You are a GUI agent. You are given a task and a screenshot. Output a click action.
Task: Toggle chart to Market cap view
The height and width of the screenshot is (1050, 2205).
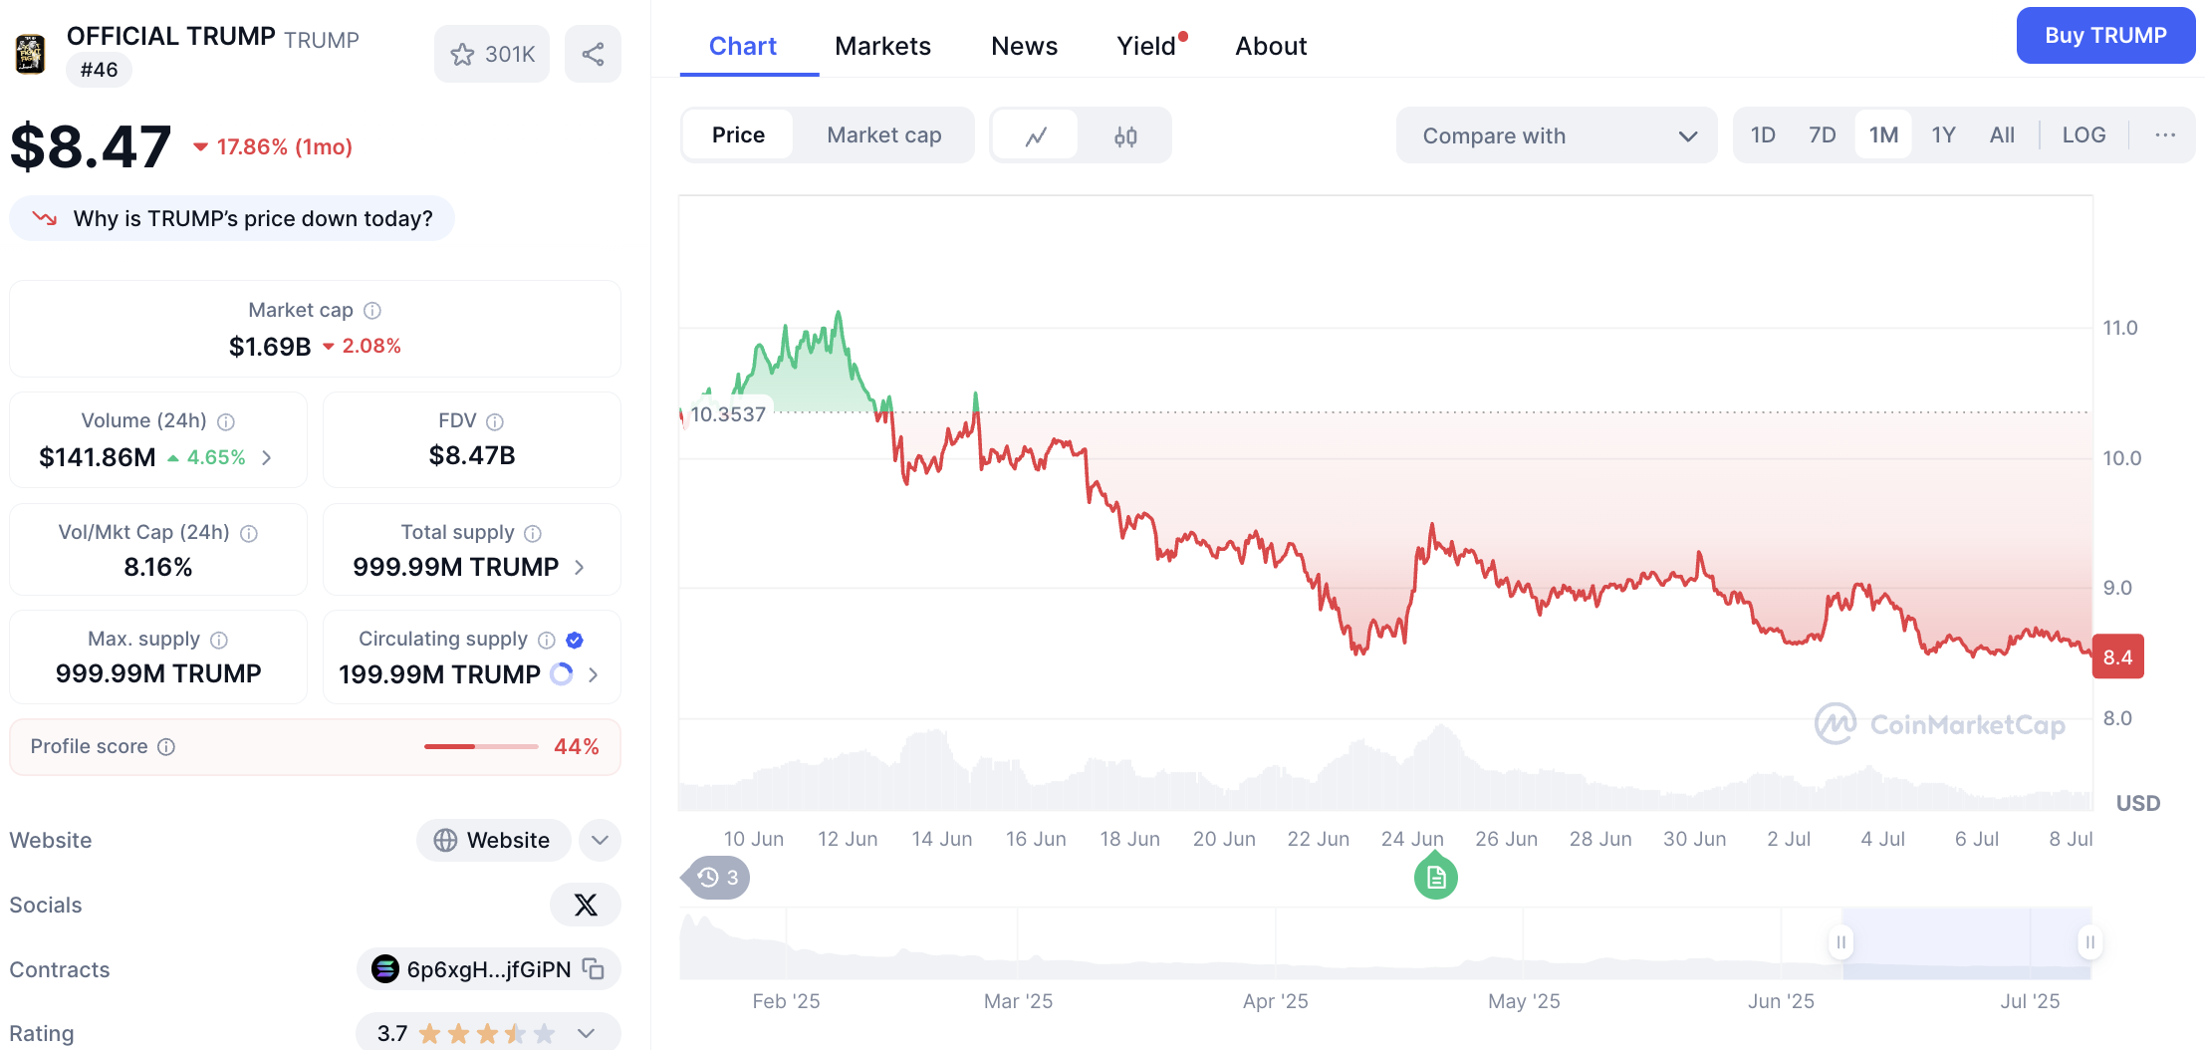point(883,135)
